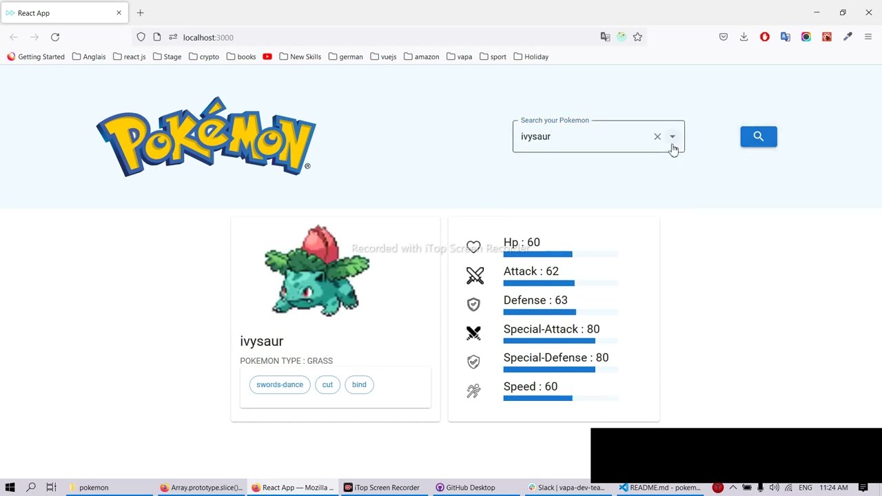Image resolution: width=882 pixels, height=496 pixels.
Task: Open the tracking protection shield icon
Action: [x=141, y=37]
